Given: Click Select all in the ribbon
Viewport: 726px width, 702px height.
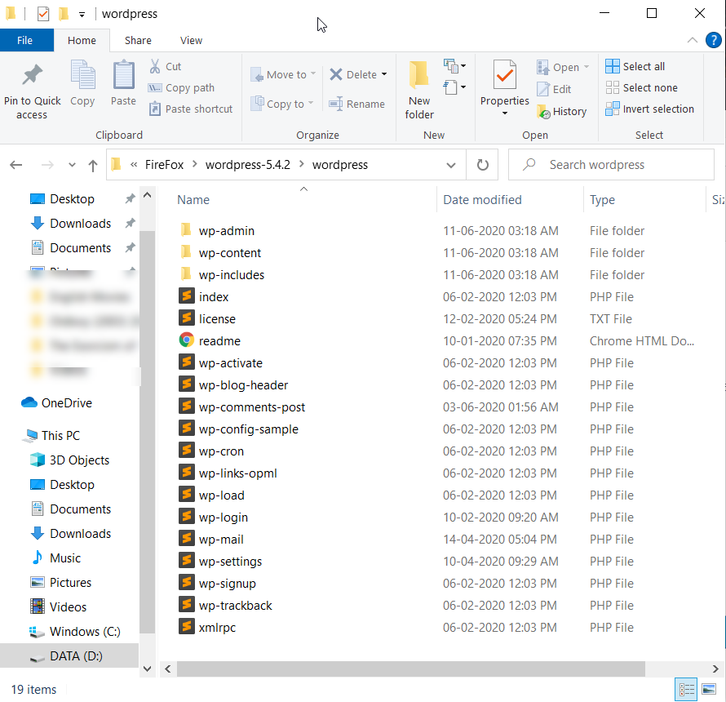Looking at the screenshot, I should [x=635, y=66].
